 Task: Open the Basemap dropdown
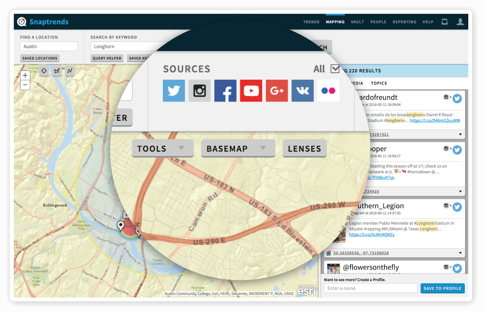pos(238,149)
